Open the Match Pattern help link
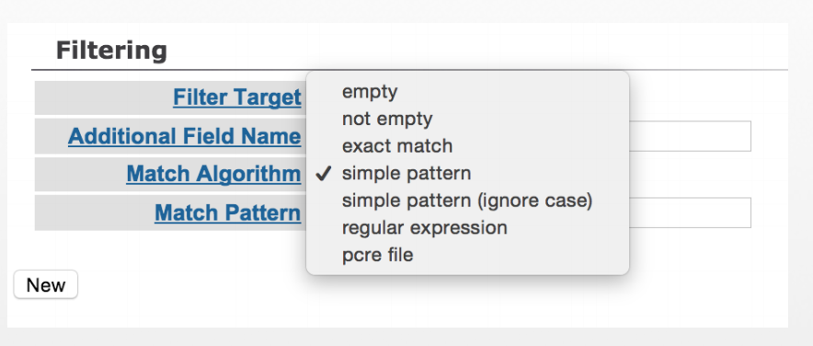Image resolution: width=813 pixels, height=346 pixels. [x=227, y=213]
